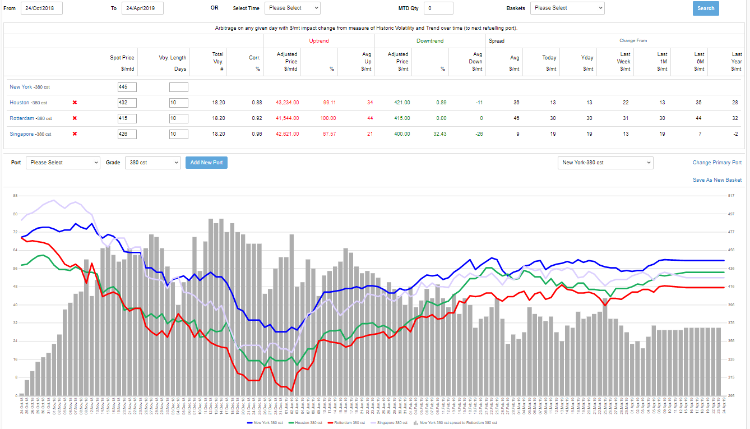The width and height of the screenshot is (750, 429).
Task: Focus the To date field
Action: (142, 8)
